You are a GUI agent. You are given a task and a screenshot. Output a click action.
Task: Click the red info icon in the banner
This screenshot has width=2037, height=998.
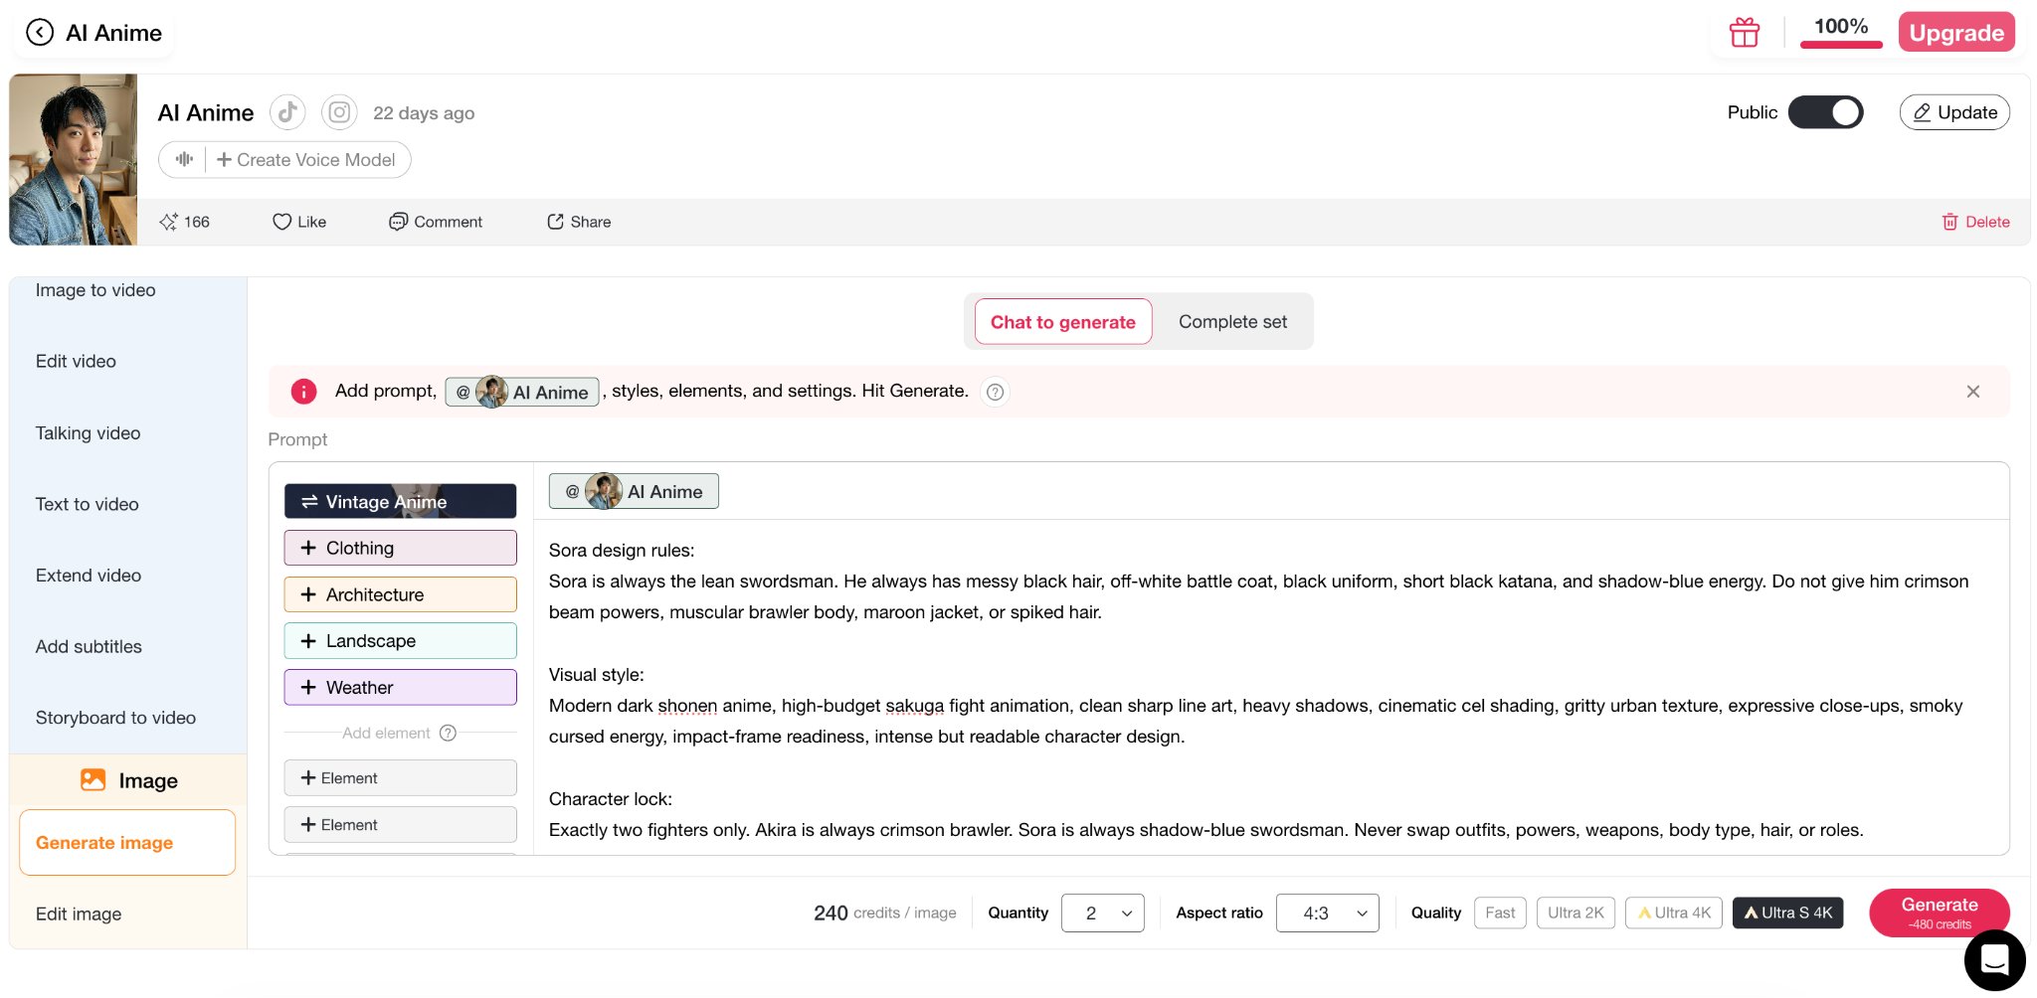click(x=303, y=392)
